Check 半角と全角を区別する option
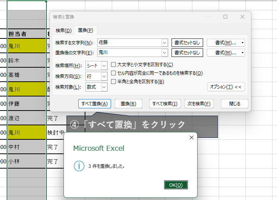The image size is (277, 200). (114, 81)
